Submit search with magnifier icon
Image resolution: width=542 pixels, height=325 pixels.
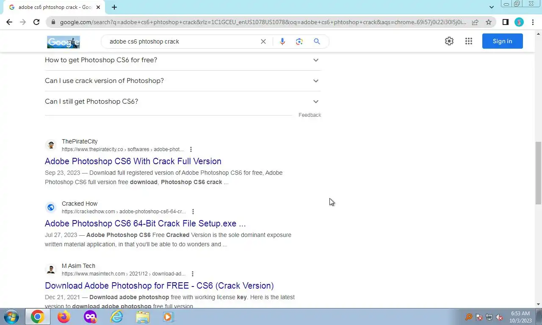click(317, 41)
